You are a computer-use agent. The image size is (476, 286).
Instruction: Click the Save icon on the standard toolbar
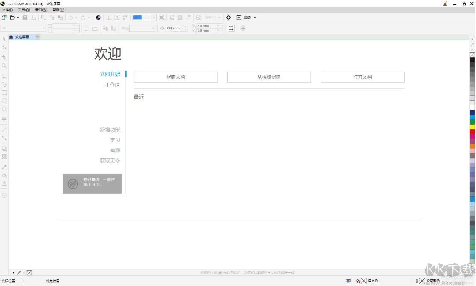(25, 17)
